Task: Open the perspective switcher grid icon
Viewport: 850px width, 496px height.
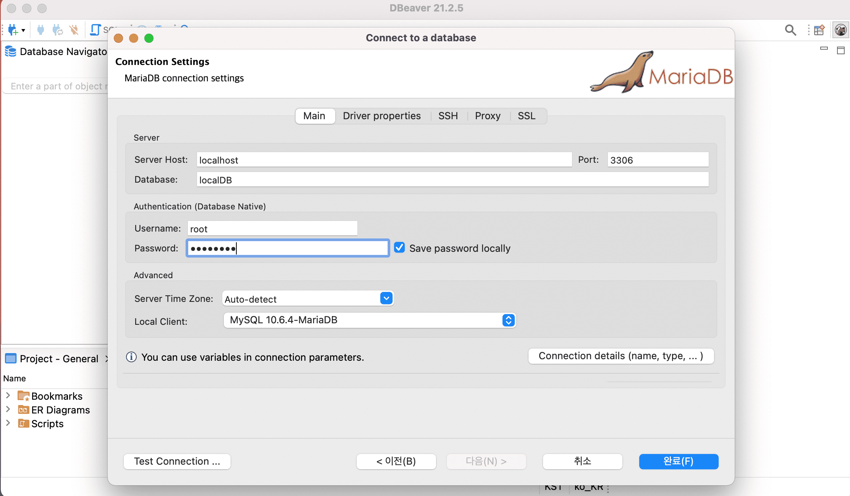Action: point(819,30)
